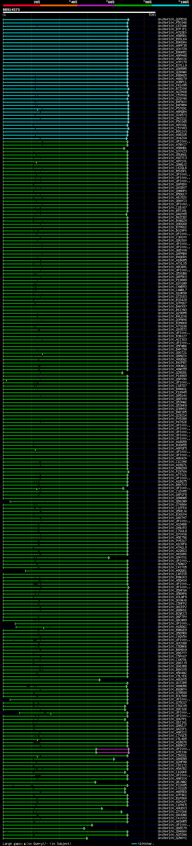The height and width of the screenshot is (846, 192).
Task: Select hit UniRef100_A9PF35
Action: click(x=172, y=46)
